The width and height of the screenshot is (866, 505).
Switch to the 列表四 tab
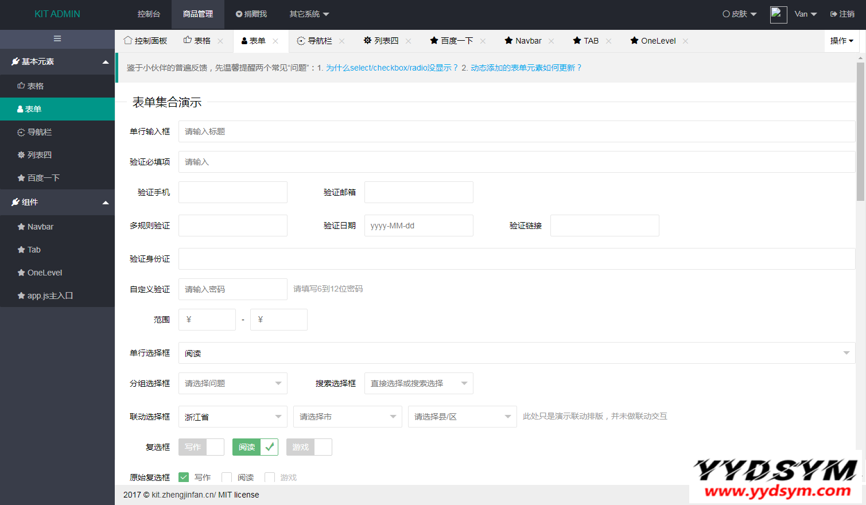click(381, 41)
